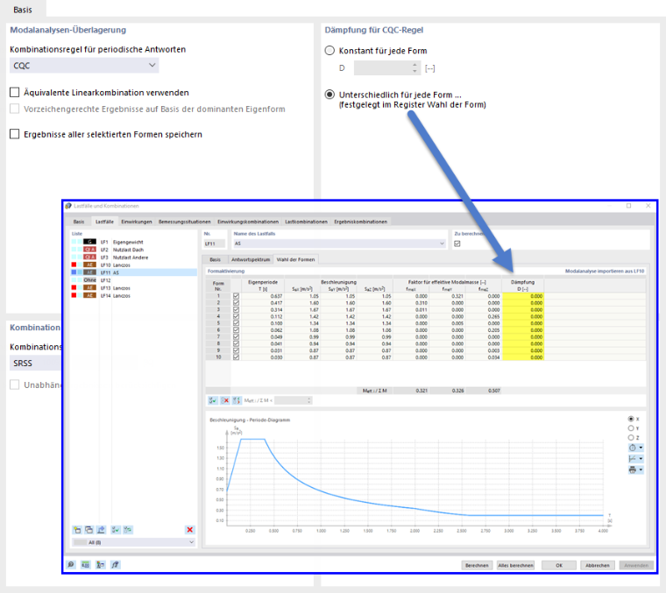This screenshot has height=593, width=666.
Task: Click the invert form selection icon
Action: tap(237, 400)
